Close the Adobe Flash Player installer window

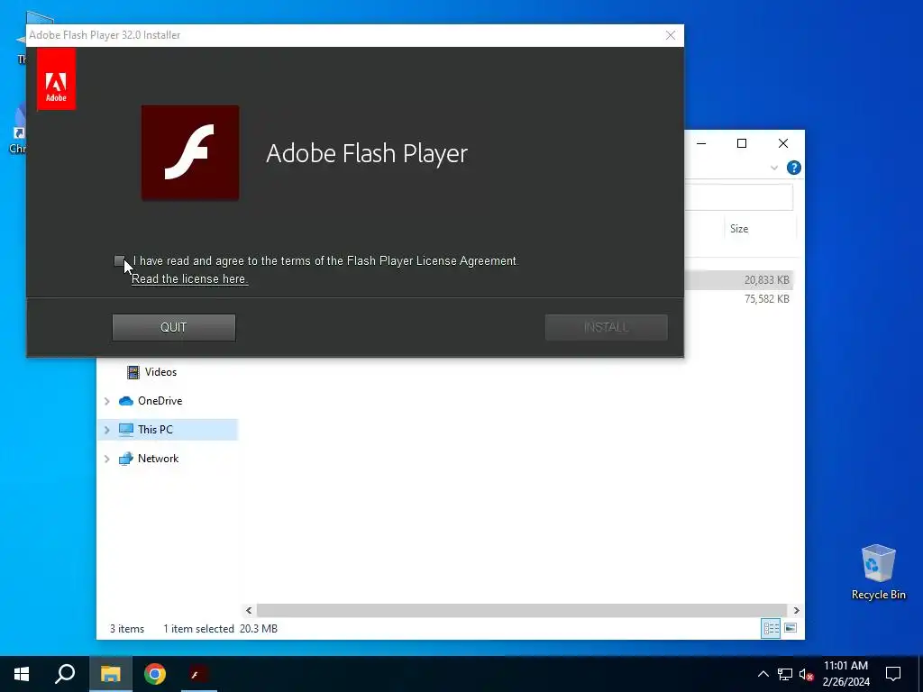click(x=670, y=35)
